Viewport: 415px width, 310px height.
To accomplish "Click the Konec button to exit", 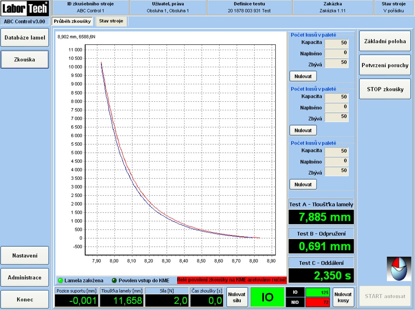I will [25, 300].
